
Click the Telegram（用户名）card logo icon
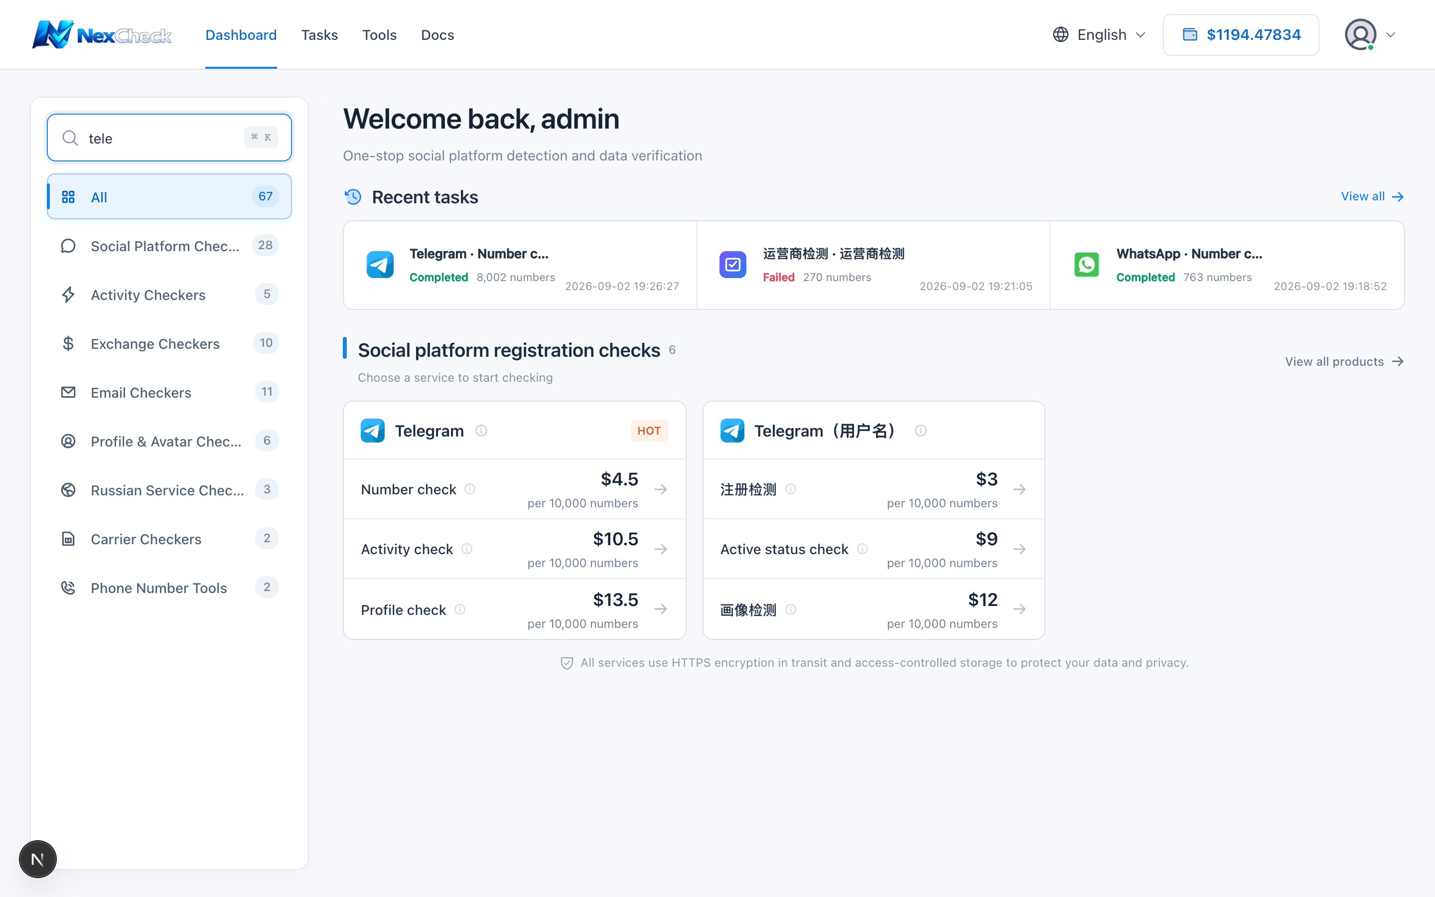732,431
